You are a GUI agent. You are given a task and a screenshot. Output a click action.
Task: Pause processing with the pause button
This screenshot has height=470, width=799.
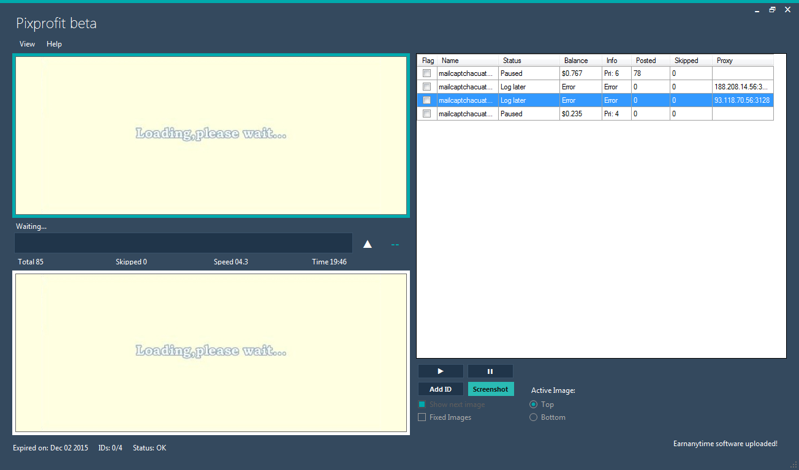point(490,371)
